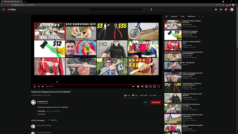Open $3 vs $35 cutters end screen thumbnail

tap(112, 31)
